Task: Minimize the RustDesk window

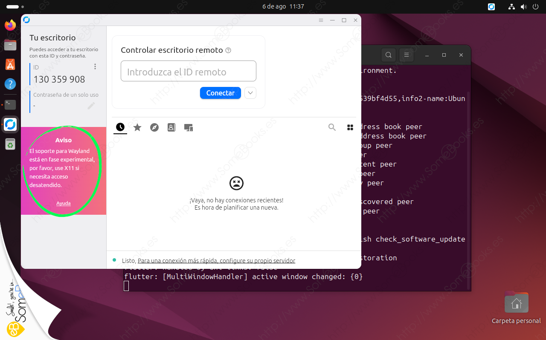Action: (x=333, y=20)
